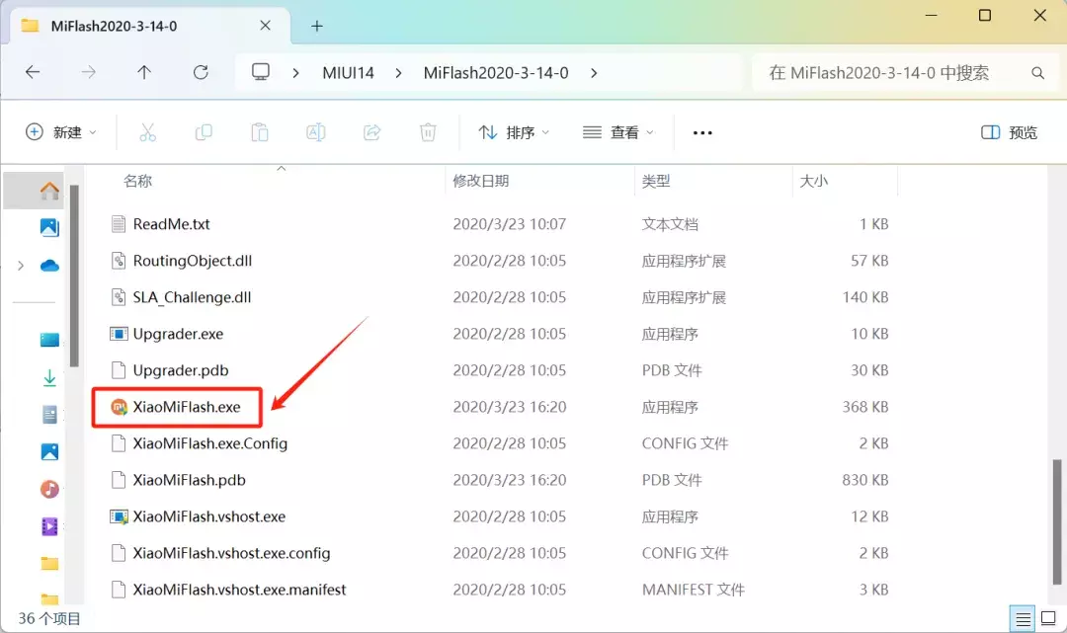The height and width of the screenshot is (633, 1067).
Task: Click MiFlash2020-3-14-0 breadcrumb segment
Action: coord(495,73)
